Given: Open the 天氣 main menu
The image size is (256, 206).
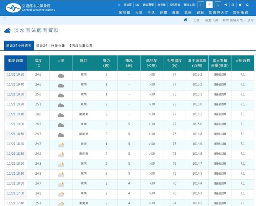Looking at the screenshot, I should coord(139,12).
